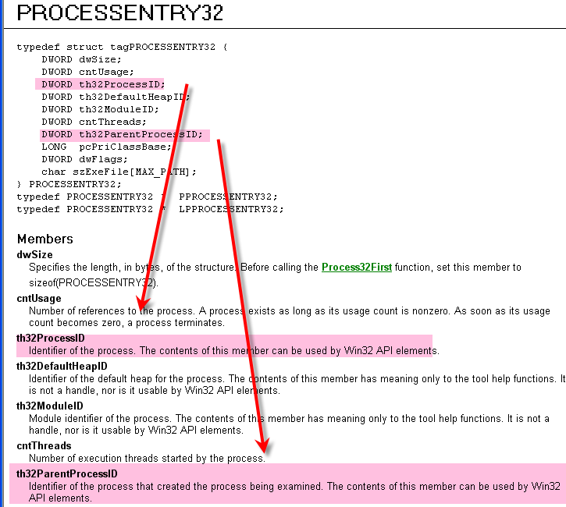Viewport: 566px width, 507px height.
Task: Click the typedef struct tagPROCESSENTRY32 line
Action: (122, 47)
